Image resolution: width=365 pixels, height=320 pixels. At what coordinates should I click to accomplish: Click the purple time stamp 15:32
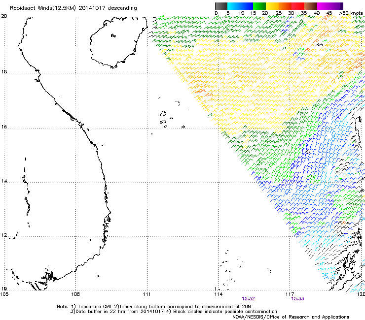[x=249, y=299]
